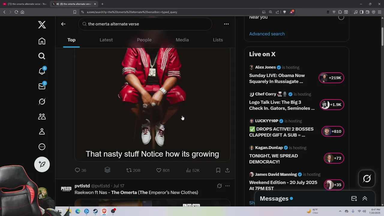Open browser main hamburger menu
This screenshot has height=216, width=384.
[x=379, y=12]
